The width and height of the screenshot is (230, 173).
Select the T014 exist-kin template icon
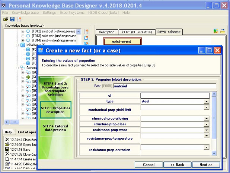tap(28, 40)
